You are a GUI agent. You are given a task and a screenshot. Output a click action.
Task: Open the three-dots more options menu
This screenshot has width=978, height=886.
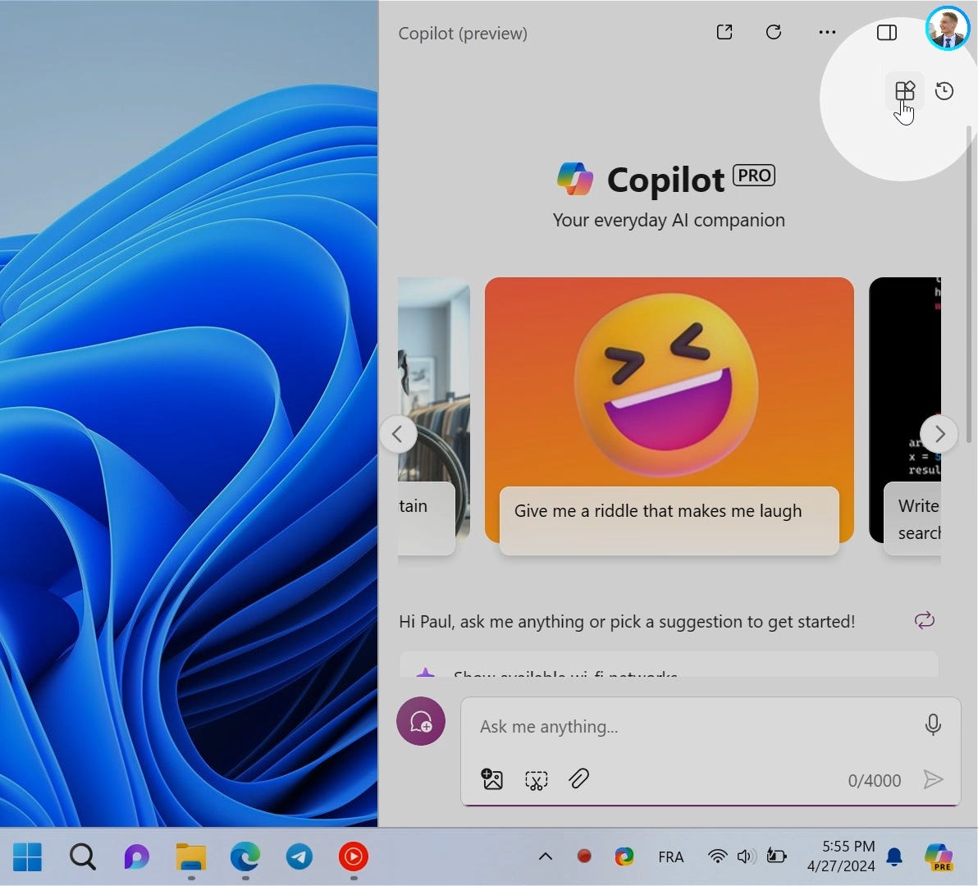click(827, 33)
